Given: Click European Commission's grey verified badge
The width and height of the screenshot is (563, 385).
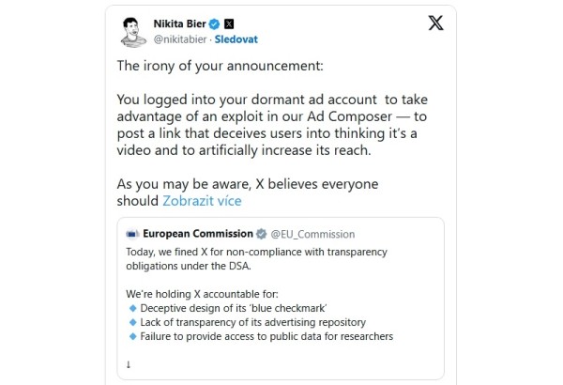Looking at the screenshot, I should pos(261,234).
